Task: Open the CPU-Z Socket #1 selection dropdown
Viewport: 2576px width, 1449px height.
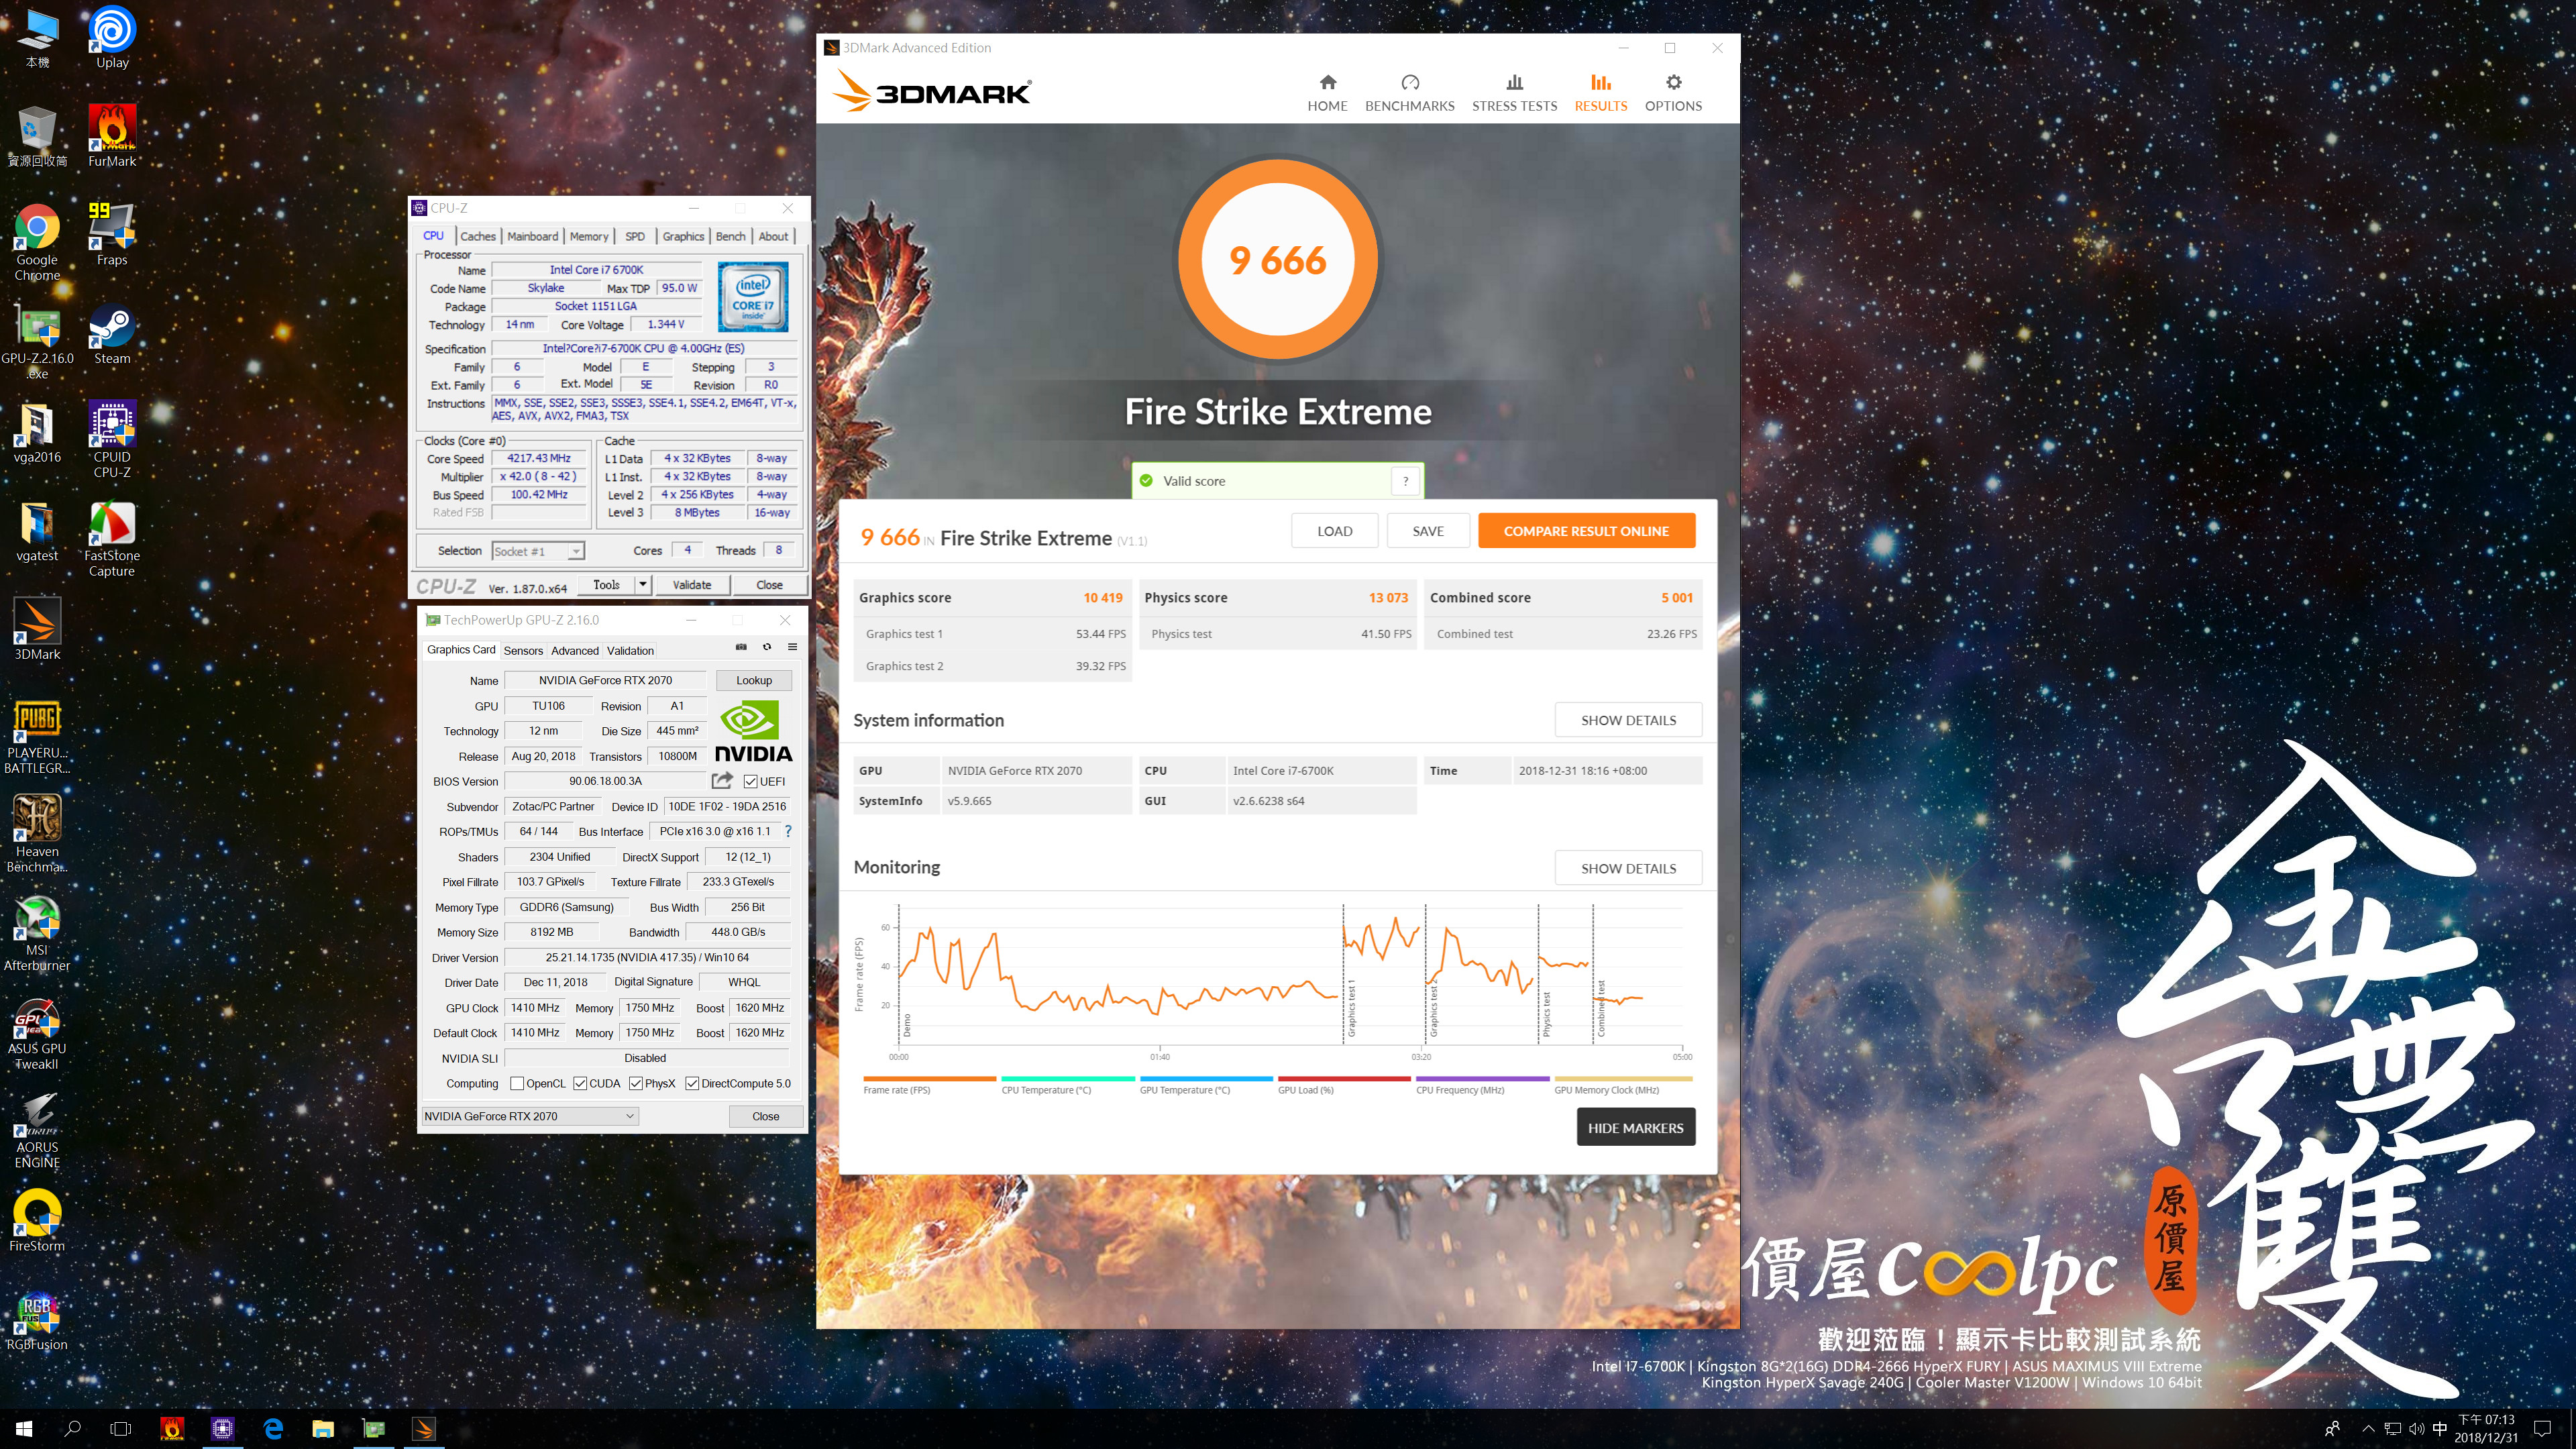Action: [x=538, y=551]
